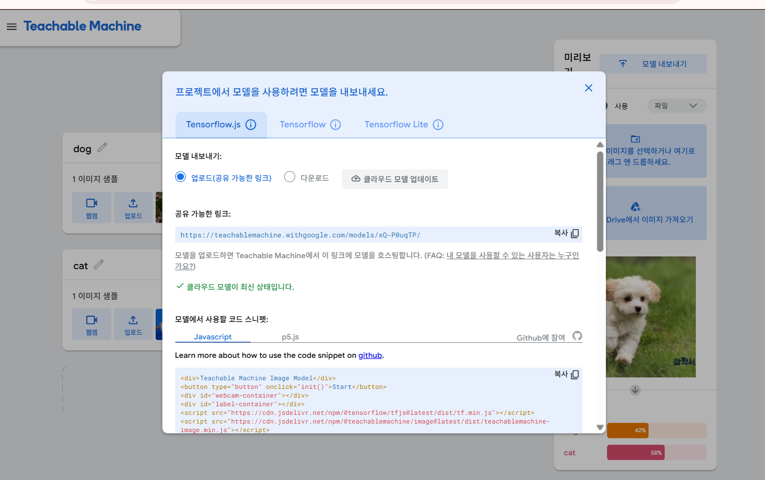
Task: Edit the cat class name pencil icon
Action: pyautogui.click(x=99, y=264)
